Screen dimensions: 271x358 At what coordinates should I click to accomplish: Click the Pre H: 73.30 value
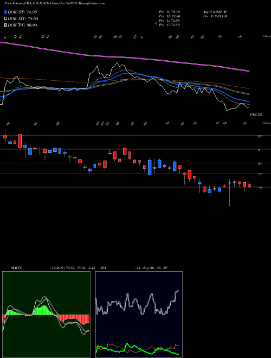click(170, 16)
